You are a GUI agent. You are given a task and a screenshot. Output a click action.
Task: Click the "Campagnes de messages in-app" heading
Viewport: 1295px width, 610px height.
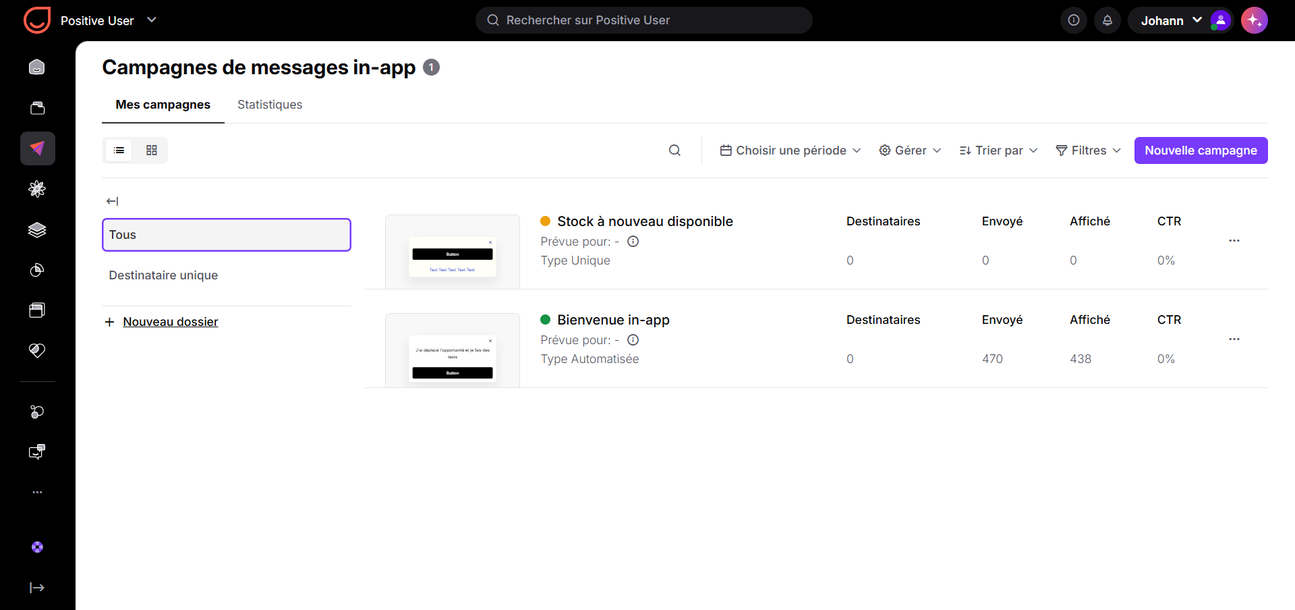[x=259, y=67]
